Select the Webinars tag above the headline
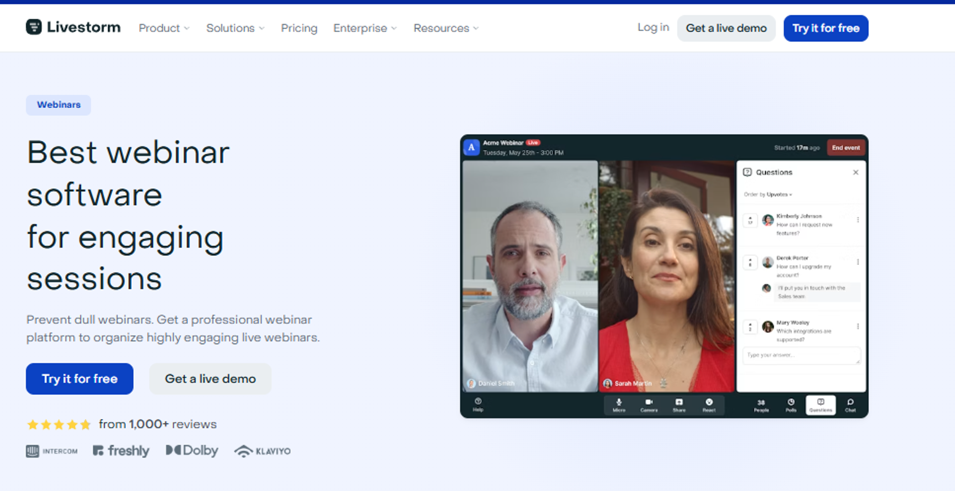Image resolution: width=955 pixels, height=491 pixels. pyautogui.click(x=59, y=105)
